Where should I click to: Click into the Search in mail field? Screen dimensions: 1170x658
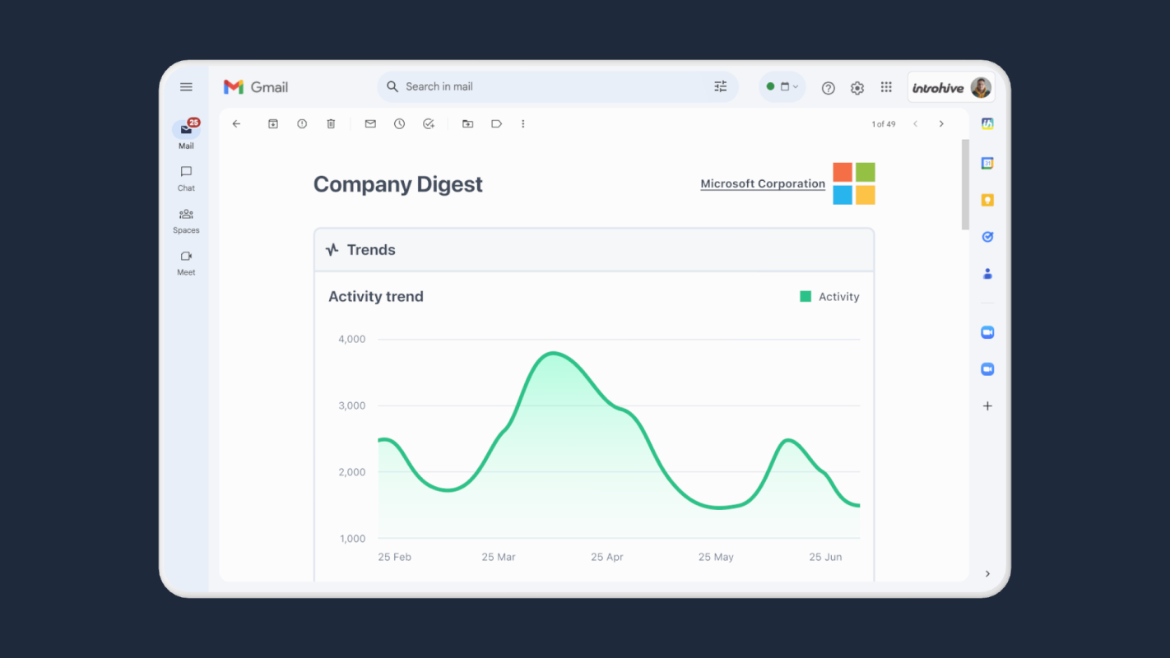tap(558, 86)
